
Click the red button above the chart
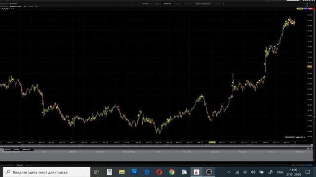pyautogui.click(x=310, y=9)
